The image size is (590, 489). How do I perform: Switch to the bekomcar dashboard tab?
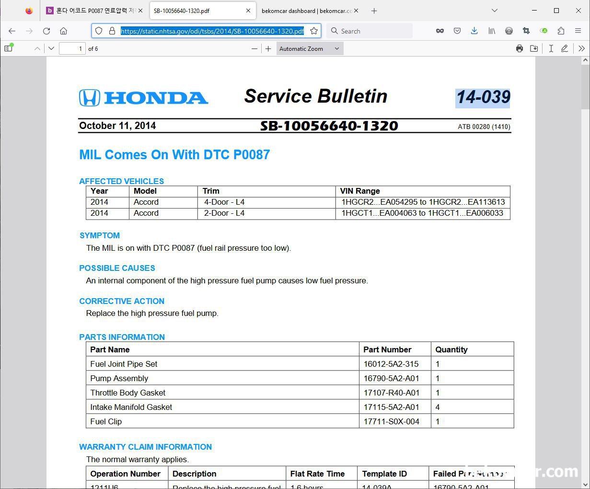pos(310,11)
